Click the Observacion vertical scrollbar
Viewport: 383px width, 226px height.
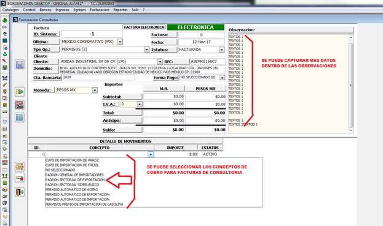tap(351, 84)
